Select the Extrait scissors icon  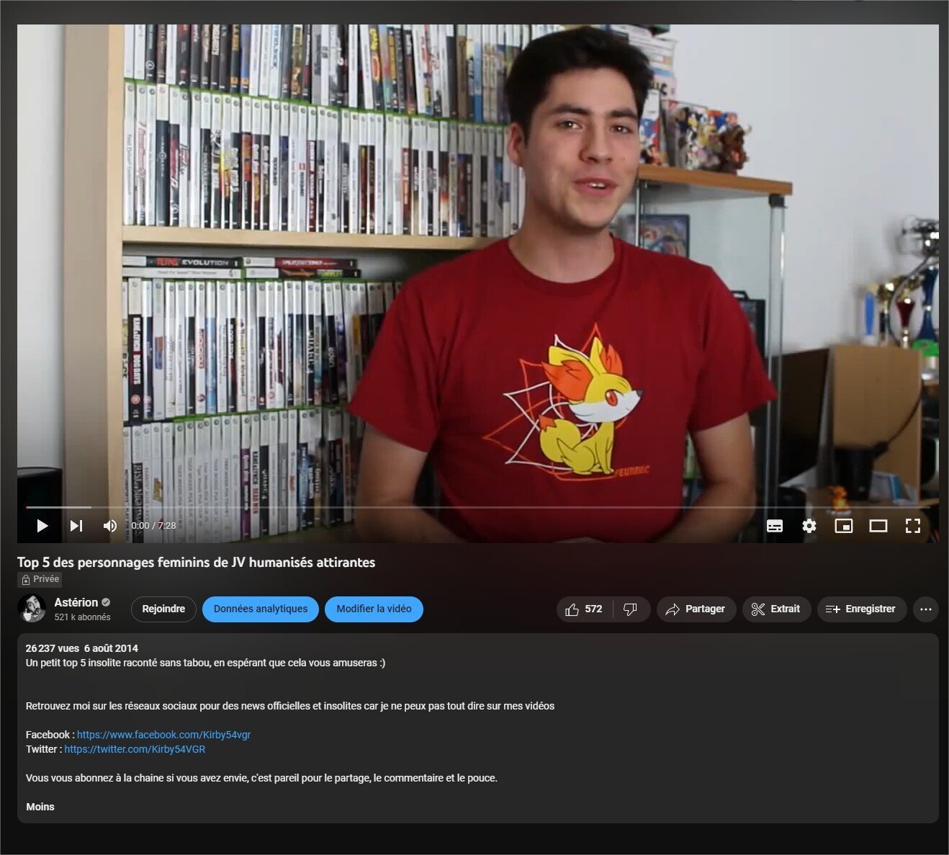(757, 609)
